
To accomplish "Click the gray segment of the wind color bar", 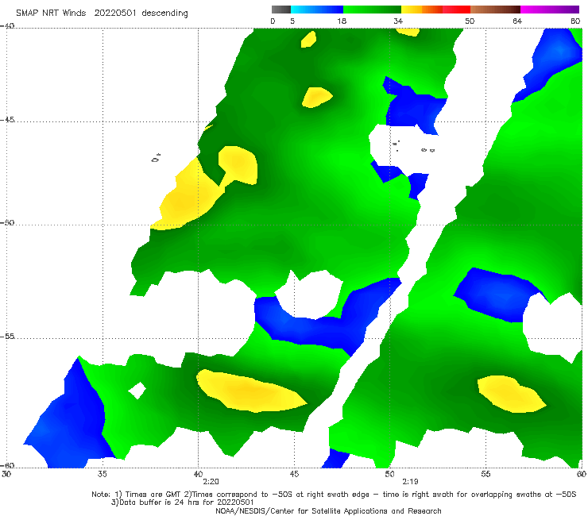I will (280, 10).
